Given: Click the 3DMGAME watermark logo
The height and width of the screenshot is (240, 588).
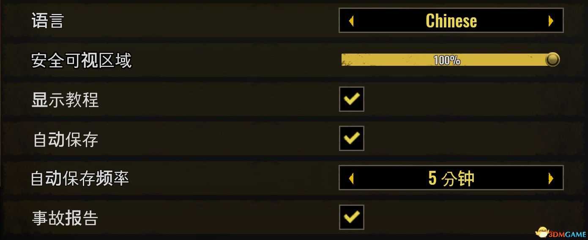Looking at the screenshot, I should pos(542,232).
